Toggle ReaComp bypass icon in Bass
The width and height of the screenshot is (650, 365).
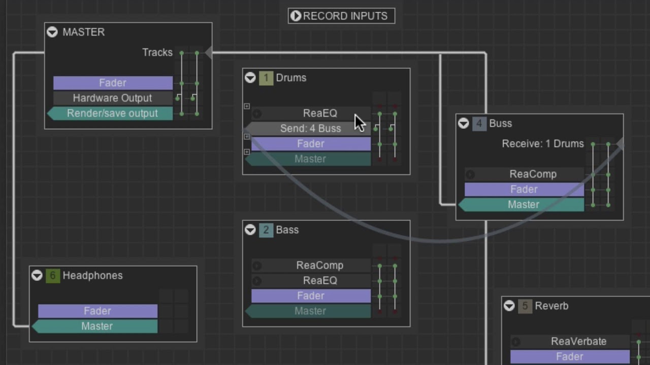click(257, 266)
